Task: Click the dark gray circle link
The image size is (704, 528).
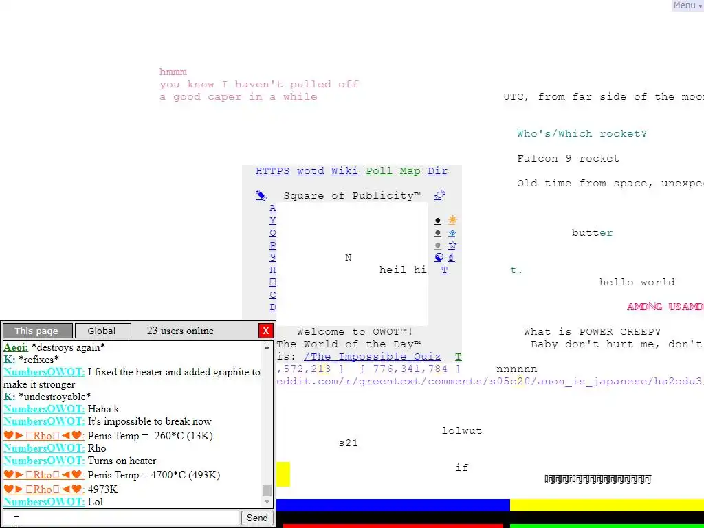Action: [x=438, y=233]
